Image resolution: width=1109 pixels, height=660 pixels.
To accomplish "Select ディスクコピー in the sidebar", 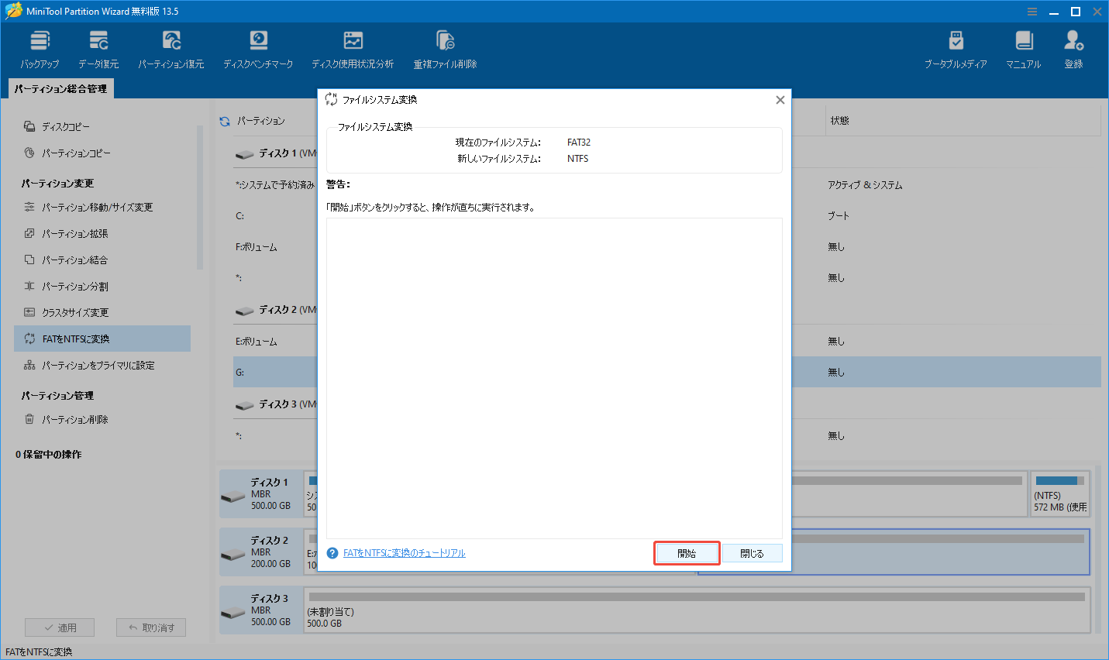I will [65, 125].
